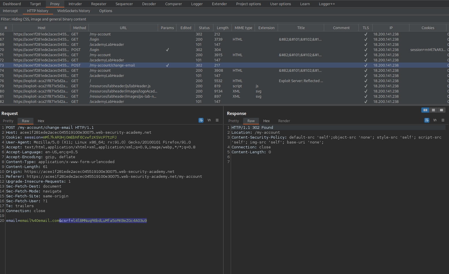Image resolution: width=449 pixels, height=274 pixels.
Task: Sort history by MIME type column
Action: (243, 28)
